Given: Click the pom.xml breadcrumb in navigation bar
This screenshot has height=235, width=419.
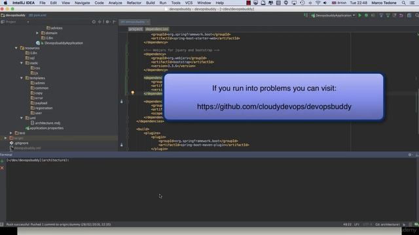Looking at the screenshot, I should point(37,15).
